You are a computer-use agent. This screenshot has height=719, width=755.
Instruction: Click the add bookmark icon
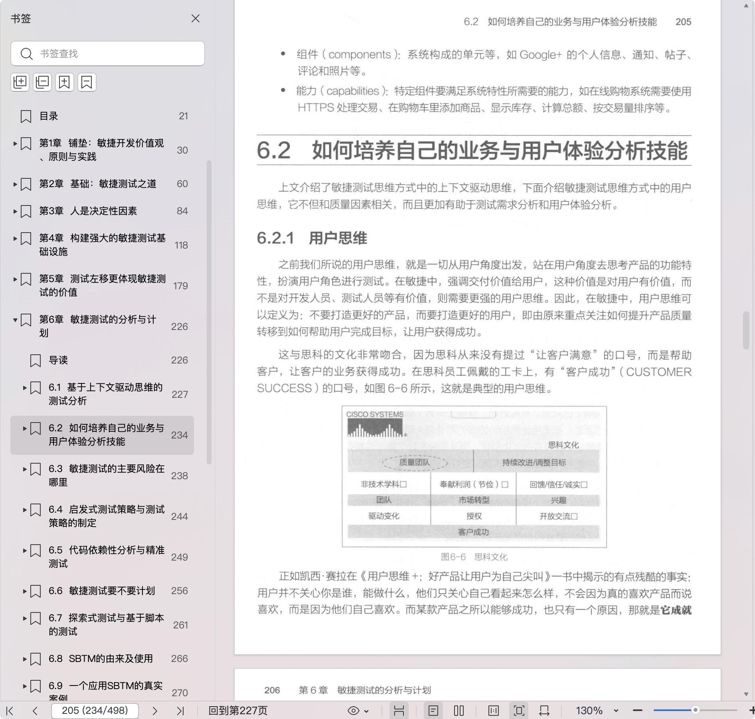[x=65, y=82]
